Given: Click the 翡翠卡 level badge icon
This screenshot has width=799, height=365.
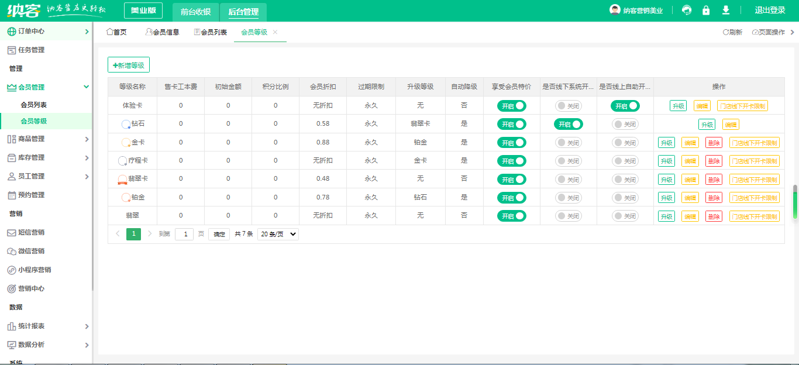Looking at the screenshot, I should click(x=122, y=179).
